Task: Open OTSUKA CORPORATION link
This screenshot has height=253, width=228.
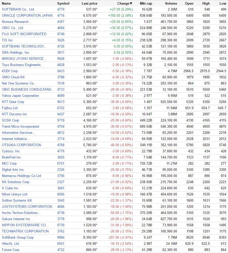Action: pos(22,145)
